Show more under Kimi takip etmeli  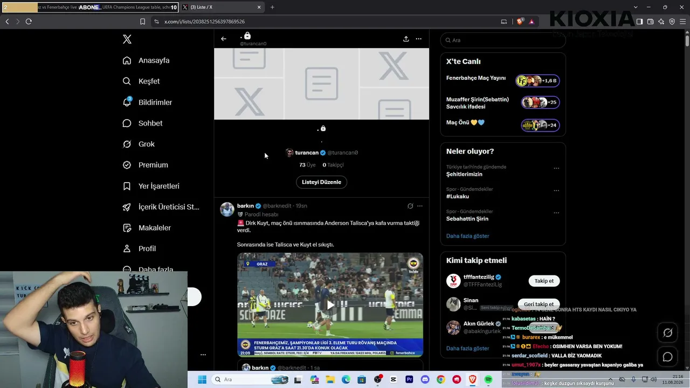point(467,348)
